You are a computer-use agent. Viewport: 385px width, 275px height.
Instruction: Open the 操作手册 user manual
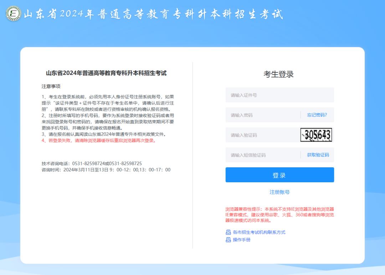click(242, 240)
